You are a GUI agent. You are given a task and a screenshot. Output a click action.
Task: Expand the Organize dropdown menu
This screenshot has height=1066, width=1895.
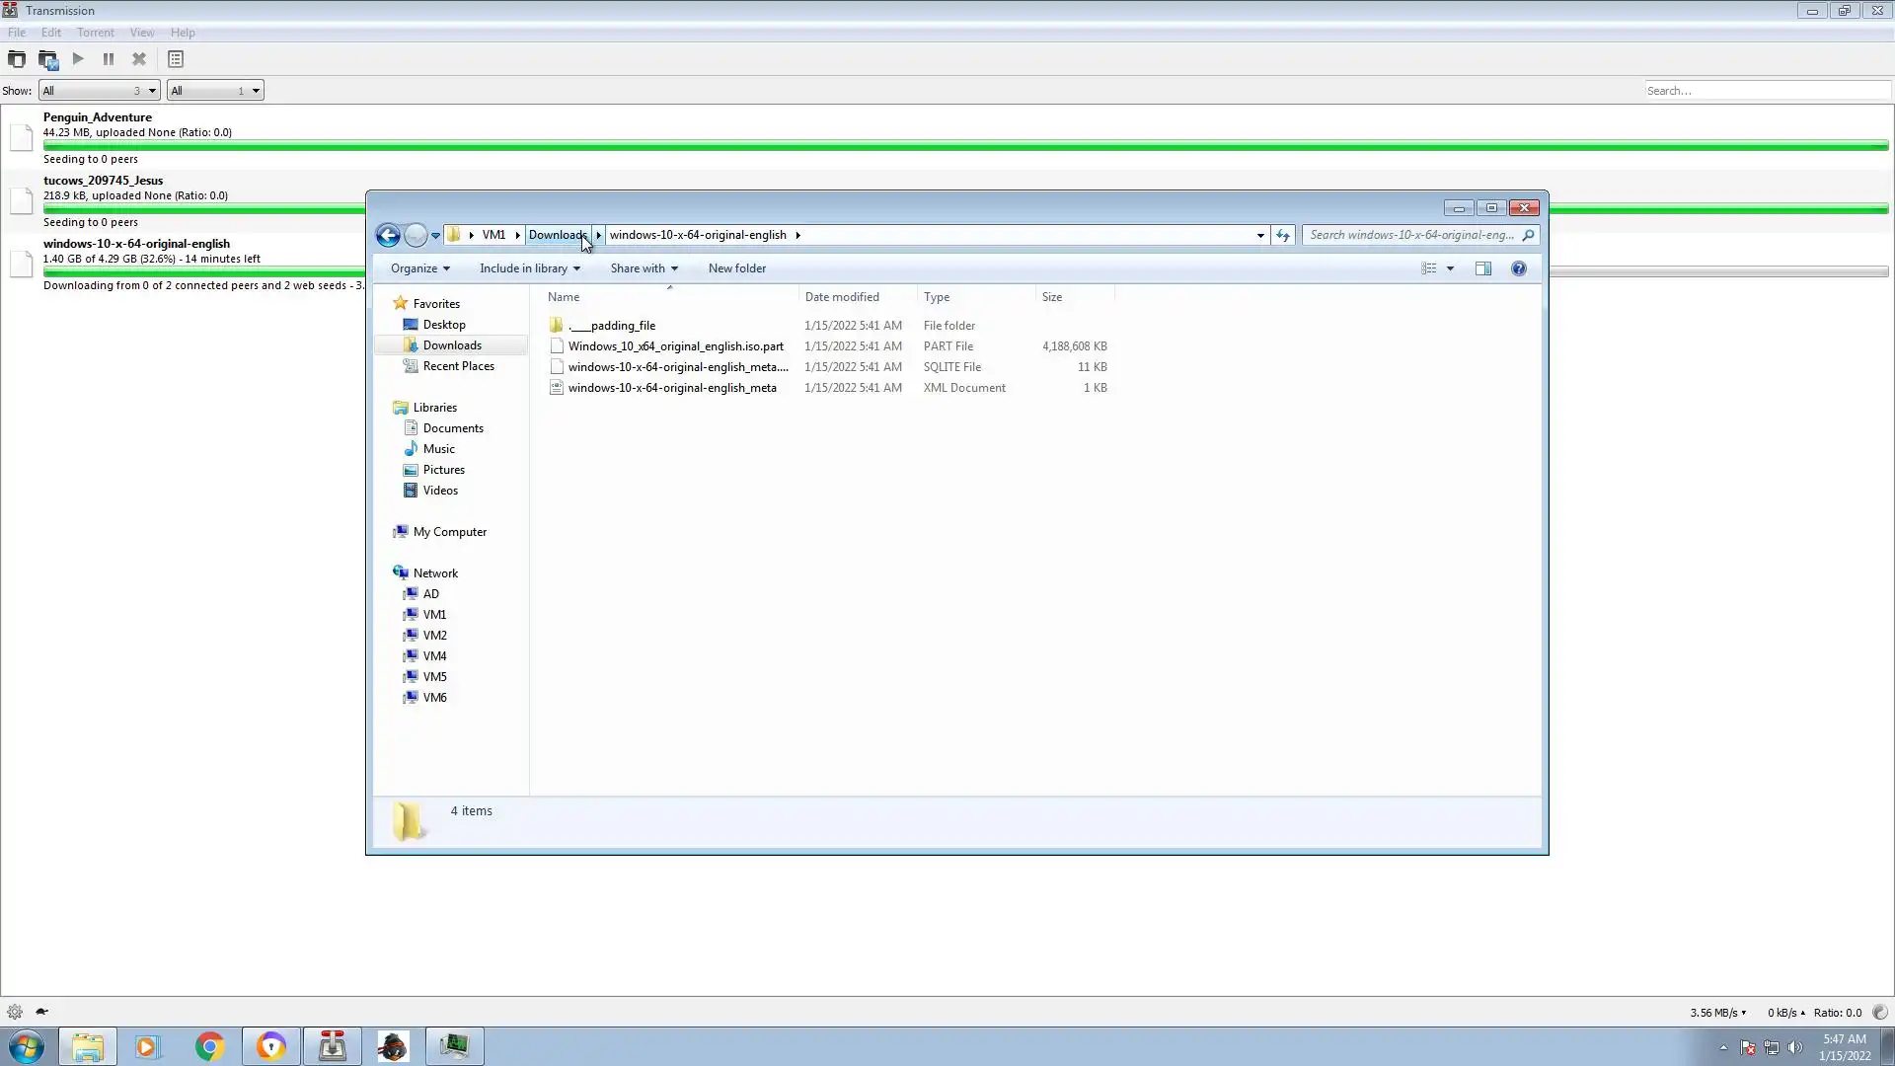[x=419, y=268]
